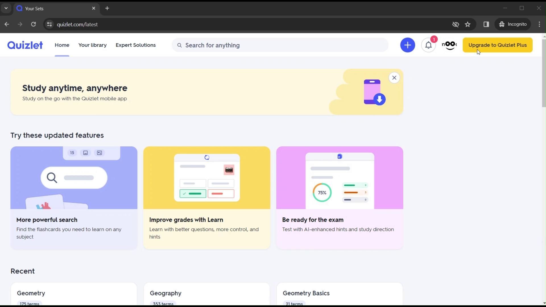Viewport: 546px width, 307px height.
Task: Click third-party cookies blocked eye icon
Action: click(x=456, y=24)
